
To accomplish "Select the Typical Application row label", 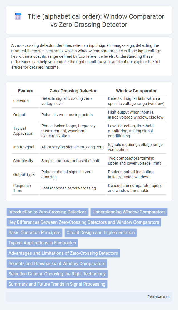I will pyautogui.click(x=23, y=131).
